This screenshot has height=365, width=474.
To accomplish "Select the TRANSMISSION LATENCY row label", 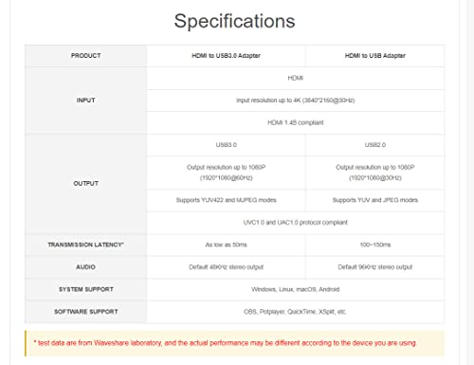I will click(85, 245).
